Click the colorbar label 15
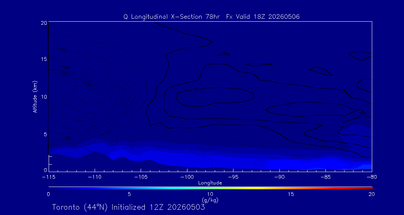404x215 pixels. click(291, 194)
